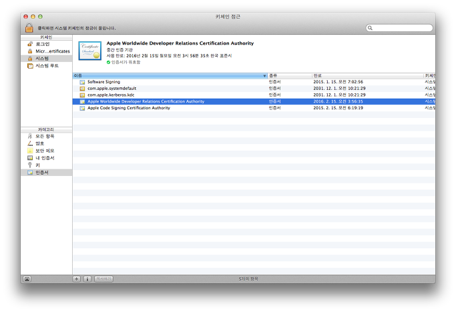
Task: Select the Micr...ertificates keychain
Action: pyautogui.click(x=47, y=51)
